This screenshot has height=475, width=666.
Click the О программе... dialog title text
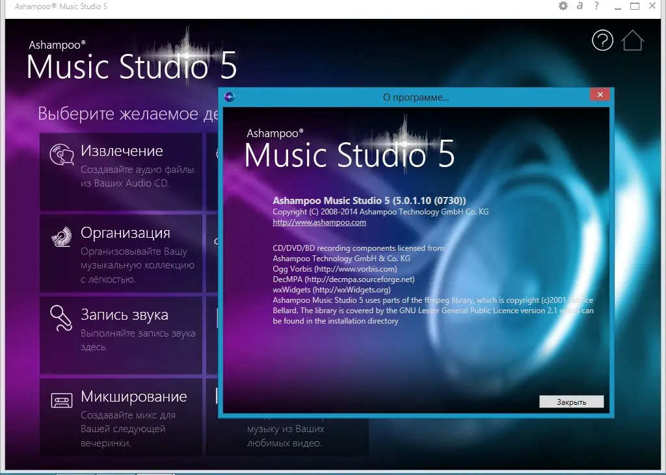pos(416,97)
